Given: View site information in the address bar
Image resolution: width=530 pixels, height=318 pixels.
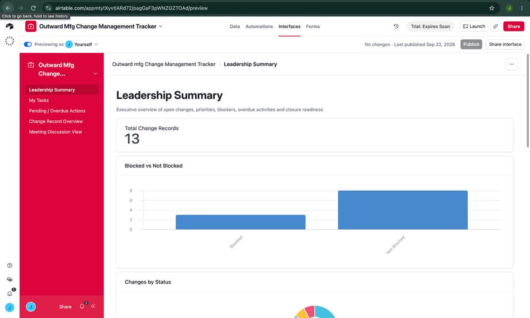Looking at the screenshot, I should [x=49, y=8].
